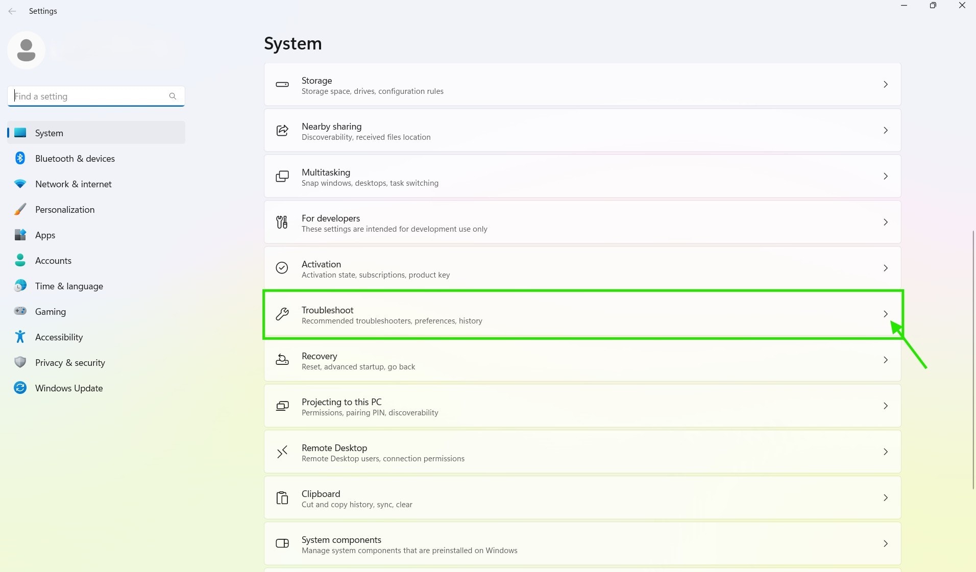
Task: Open Privacy & security label
Action: [x=70, y=363]
